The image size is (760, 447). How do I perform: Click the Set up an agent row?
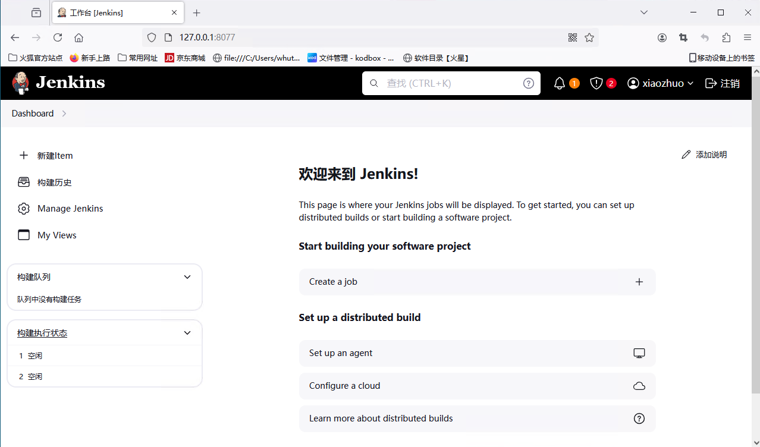click(x=477, y=353)
